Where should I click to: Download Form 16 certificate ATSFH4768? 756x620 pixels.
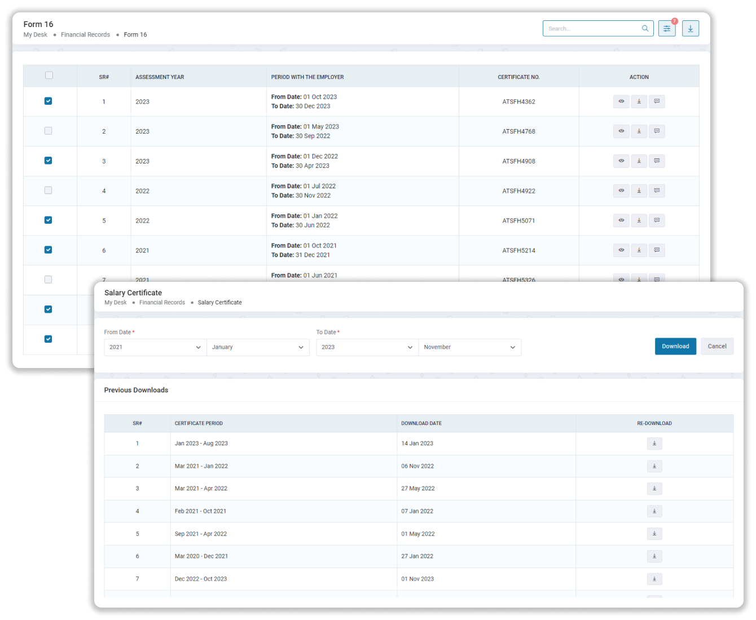[639, 131]
